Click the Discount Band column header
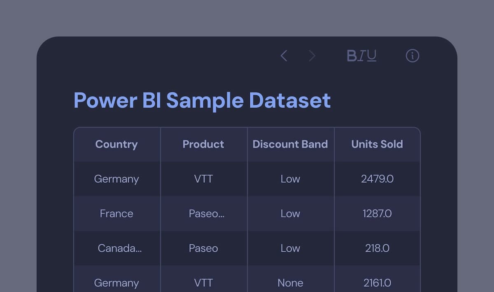494x292 pixels. [290, 144]
